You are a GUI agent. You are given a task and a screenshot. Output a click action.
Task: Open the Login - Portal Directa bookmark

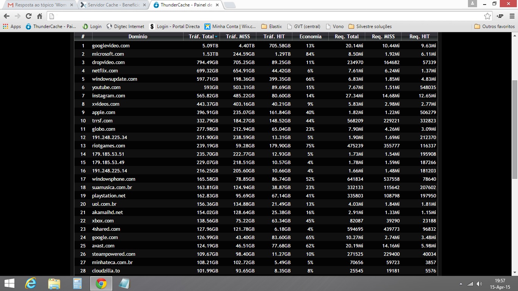(x=175, y=27)
